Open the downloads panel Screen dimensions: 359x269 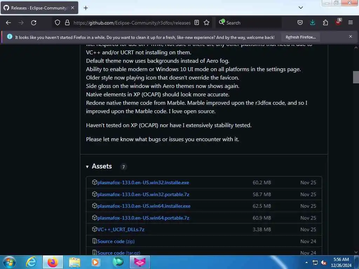click(312, 22)
